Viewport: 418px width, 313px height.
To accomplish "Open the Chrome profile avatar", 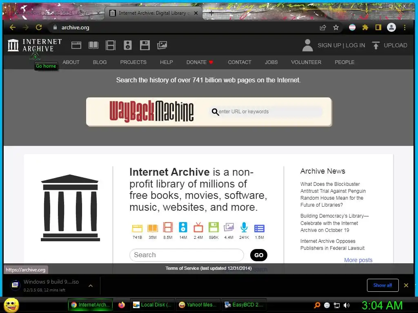I will [x=391, y=27].
